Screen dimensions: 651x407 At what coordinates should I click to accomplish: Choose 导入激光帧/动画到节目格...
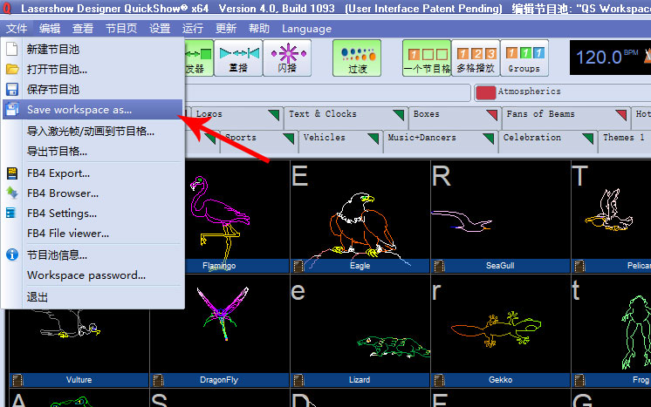[93, 132]
